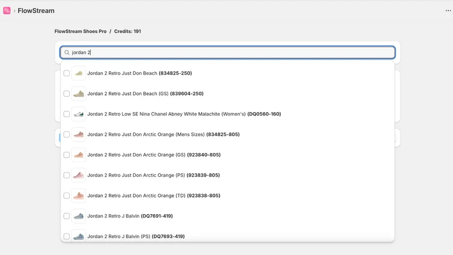453x255 pixels.
Task: Select checkbox for Arctic Orange (Mens Sizes)
Action: coord(66,134)
